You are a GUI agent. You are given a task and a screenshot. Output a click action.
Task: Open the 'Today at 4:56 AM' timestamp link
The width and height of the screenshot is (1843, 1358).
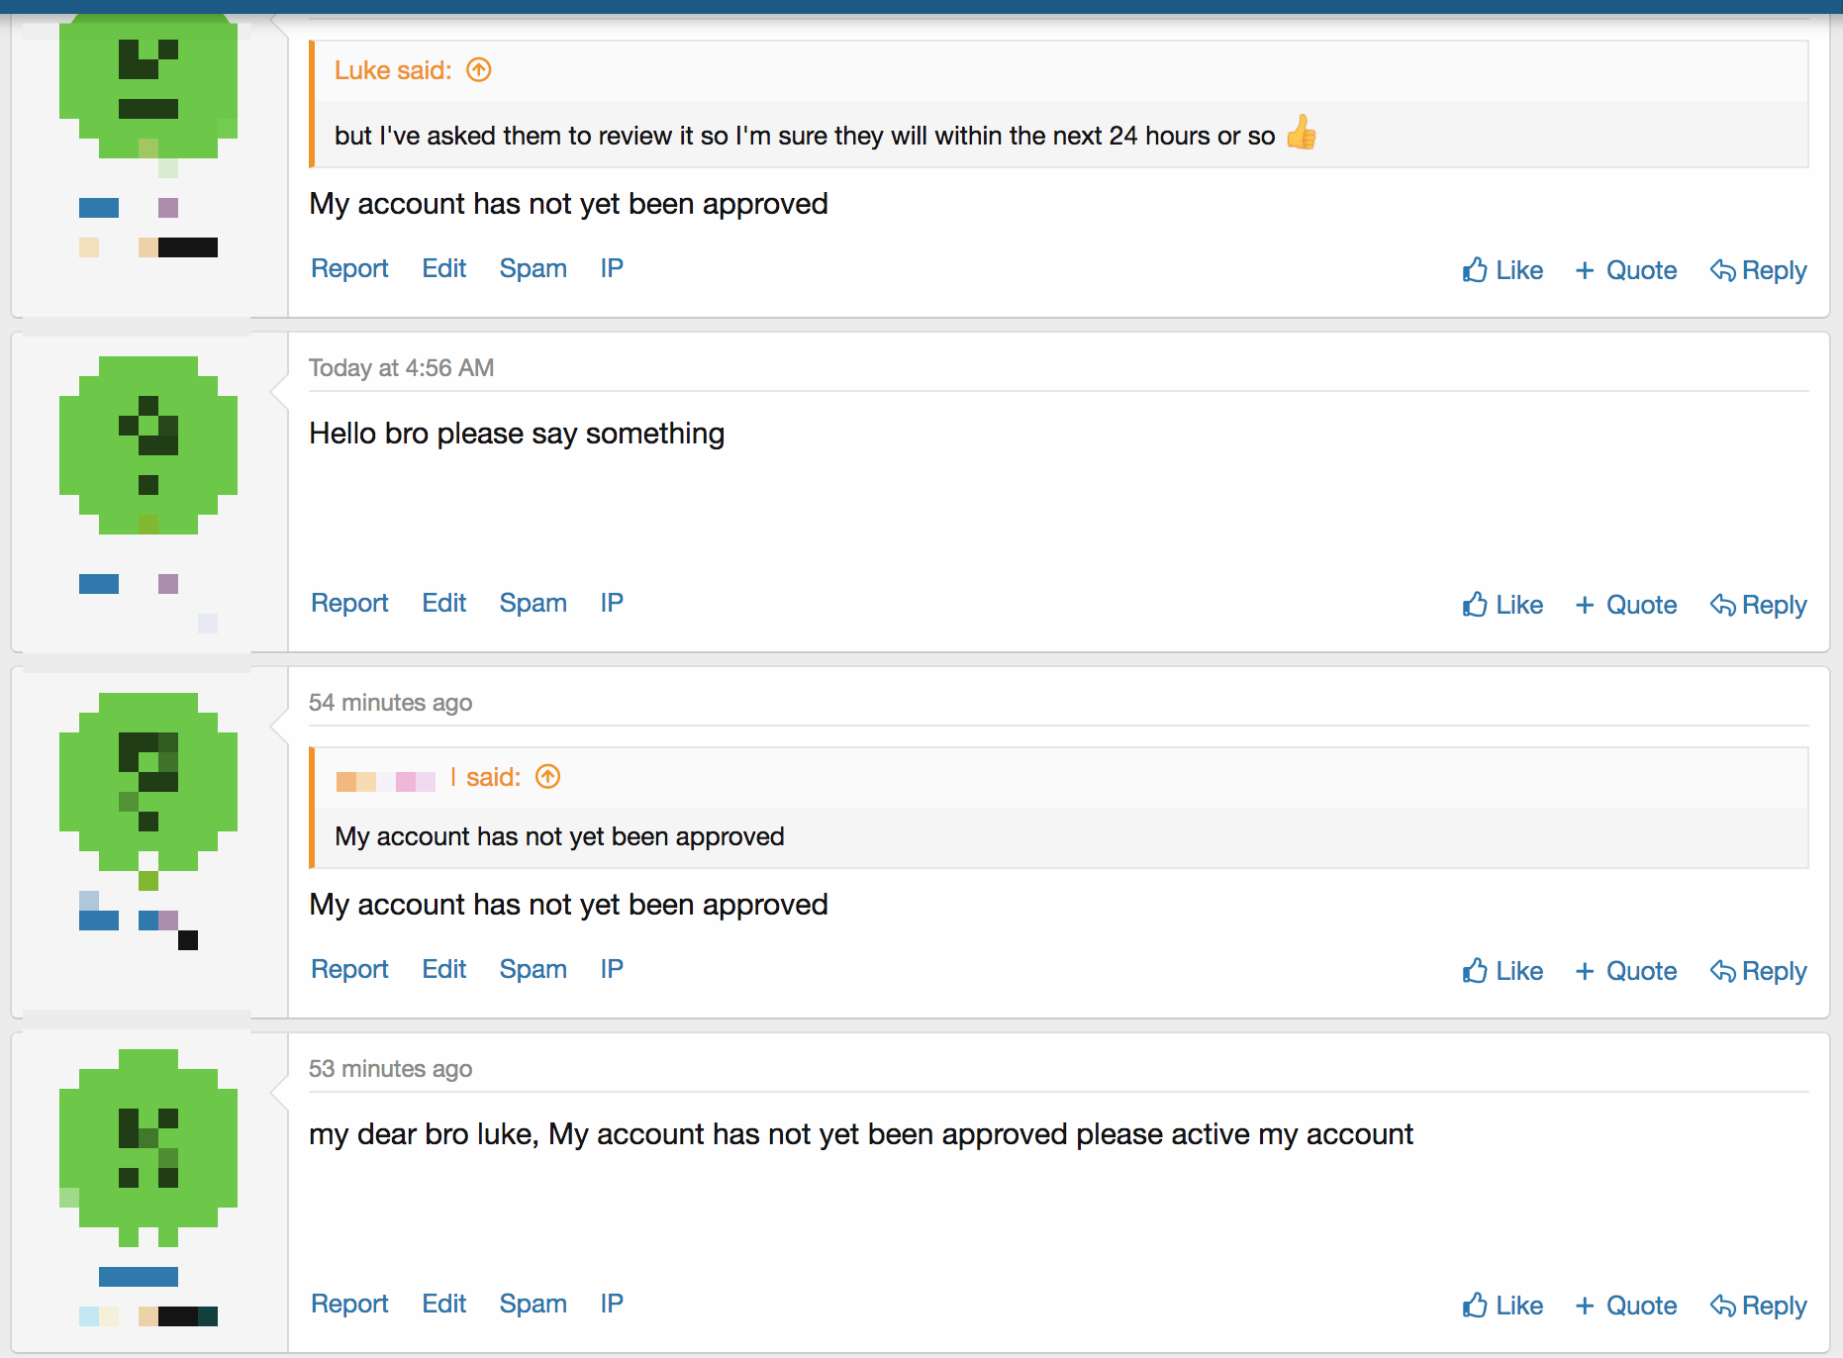[x=401, y=368]
